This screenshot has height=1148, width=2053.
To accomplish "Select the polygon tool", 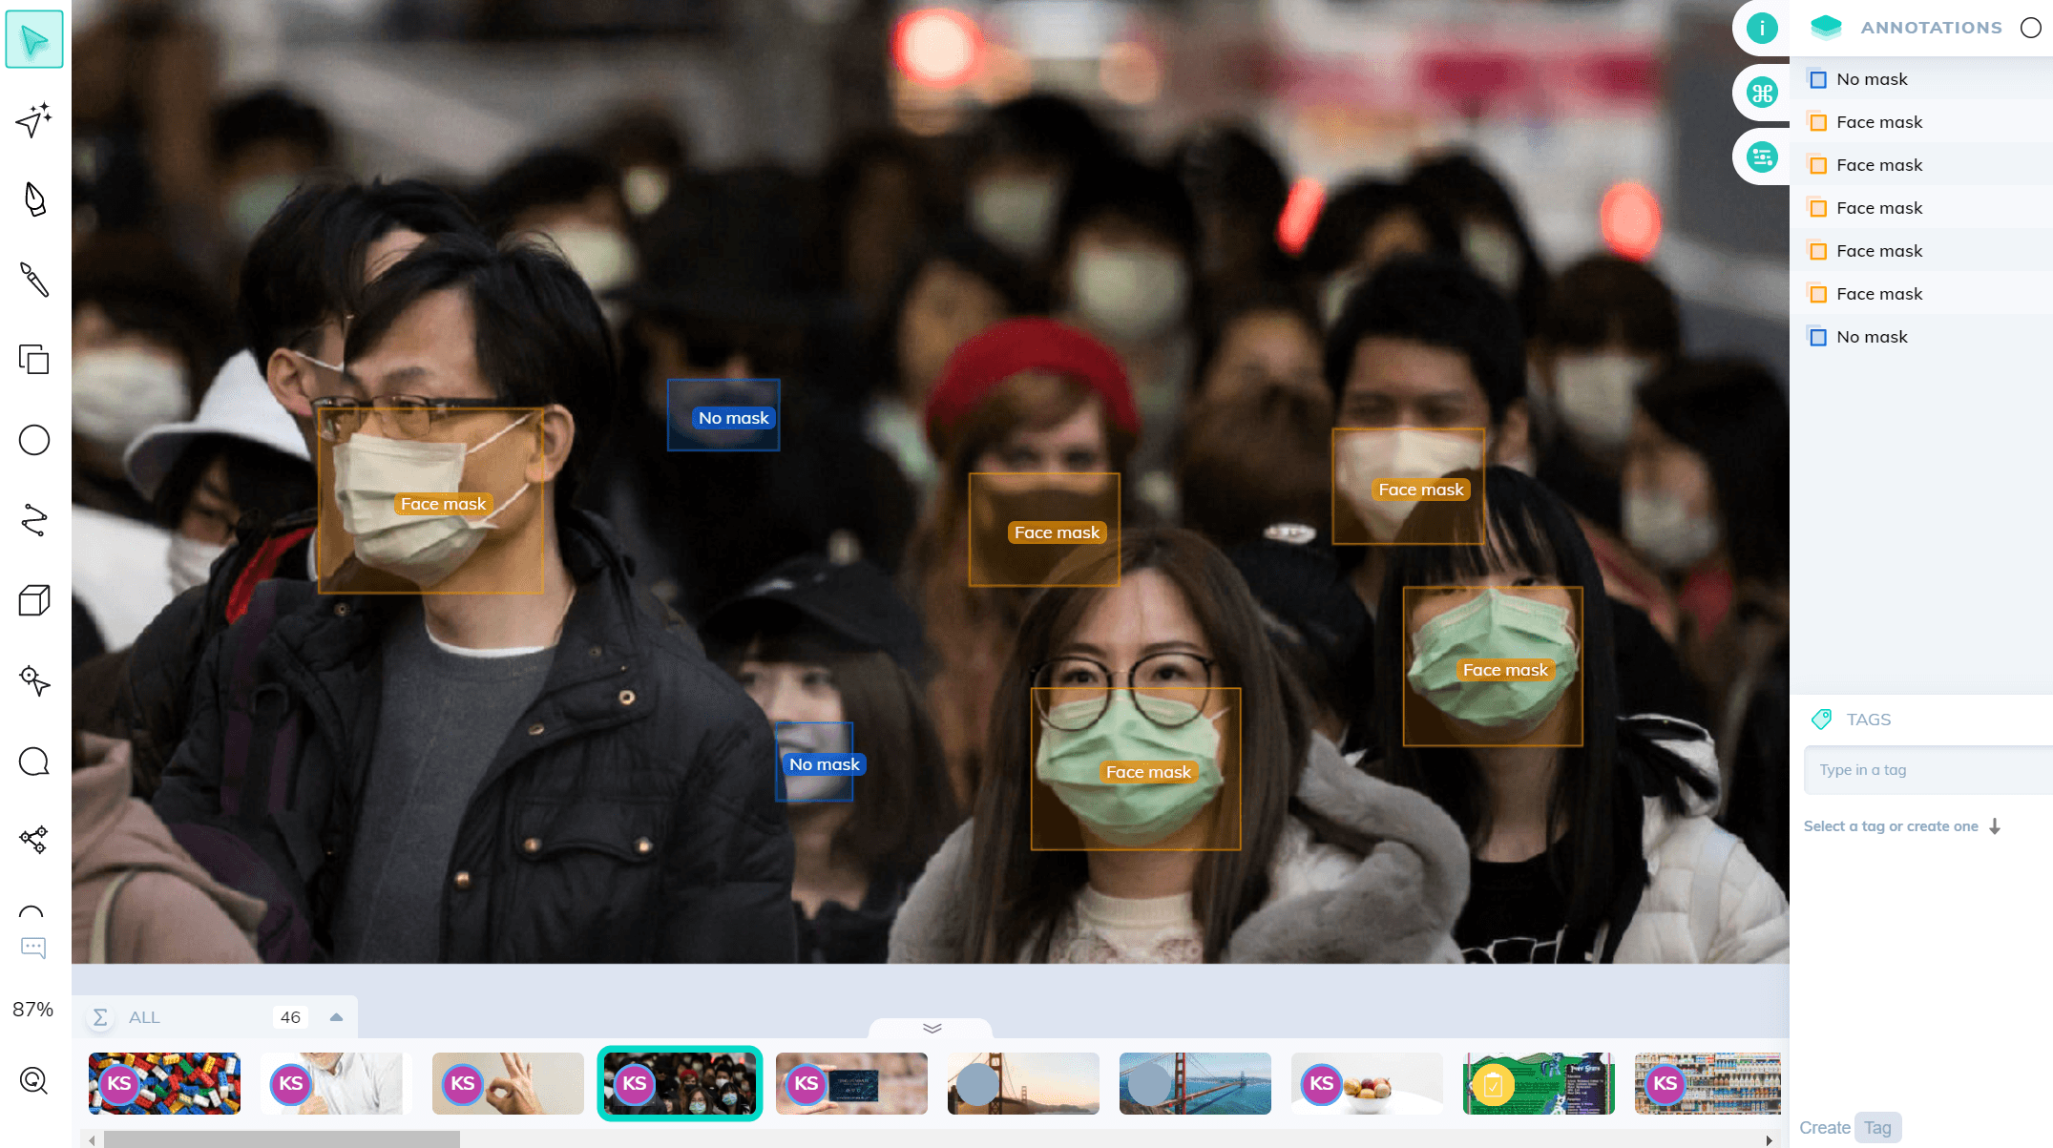I will (35, 520).
